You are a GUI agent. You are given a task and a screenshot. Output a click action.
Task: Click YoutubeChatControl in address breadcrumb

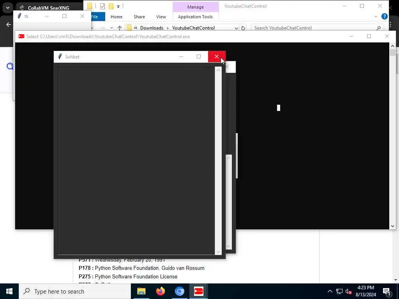click(x=193, y=28)
